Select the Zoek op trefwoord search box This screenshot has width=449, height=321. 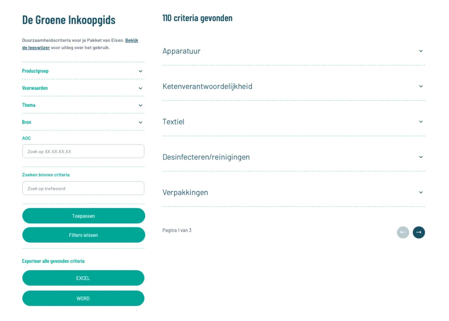[x=83, y=188]
